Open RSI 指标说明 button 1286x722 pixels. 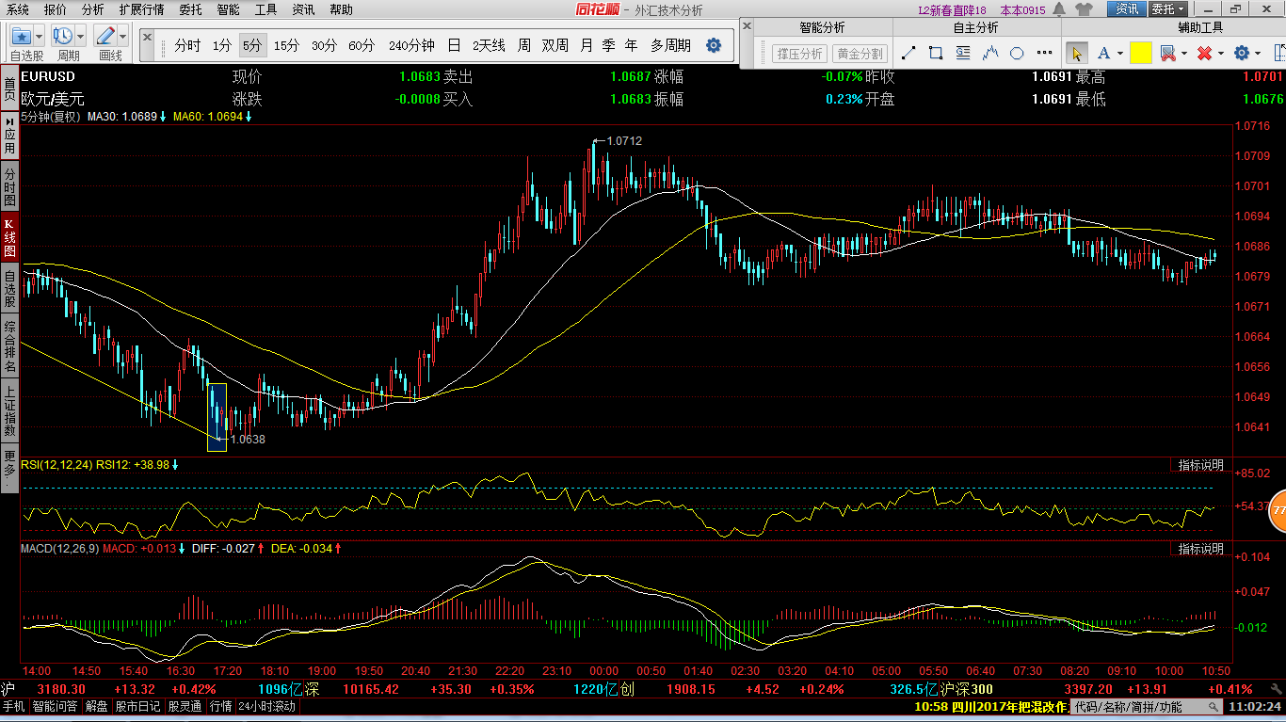point(1200,465)
